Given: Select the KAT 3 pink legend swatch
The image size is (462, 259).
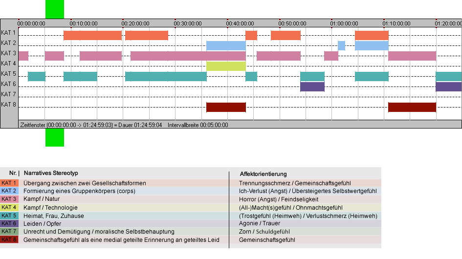Looking at the screenshot, I should point(9,199).
